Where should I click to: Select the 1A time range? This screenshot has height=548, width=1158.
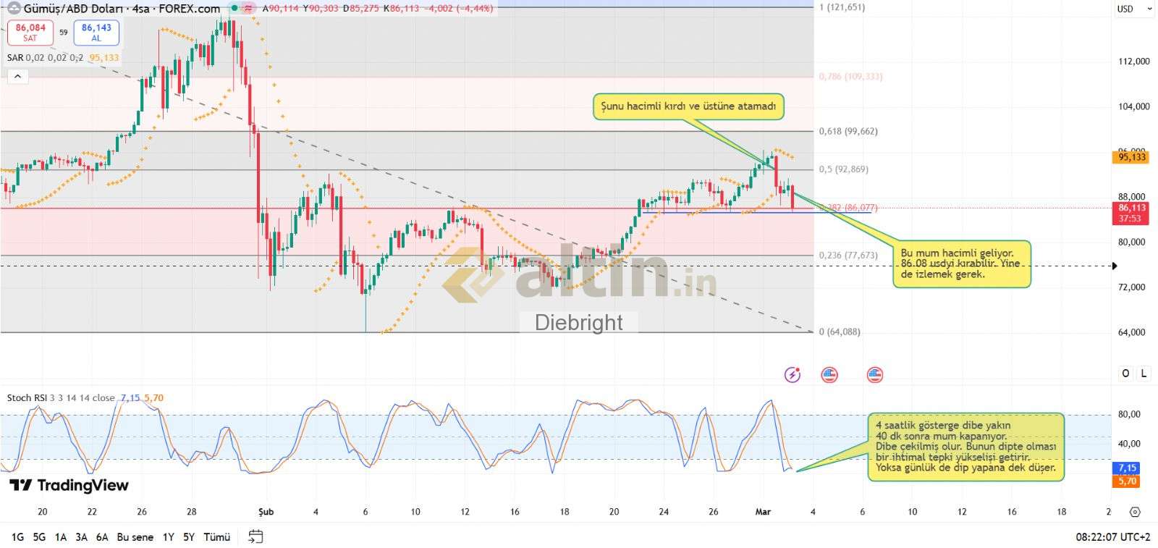(x=60, y=537)
